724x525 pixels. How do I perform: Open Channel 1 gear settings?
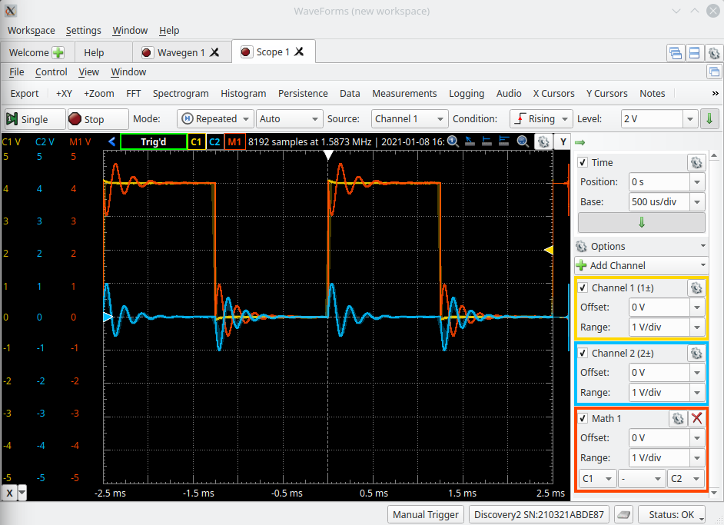[696, 288]
